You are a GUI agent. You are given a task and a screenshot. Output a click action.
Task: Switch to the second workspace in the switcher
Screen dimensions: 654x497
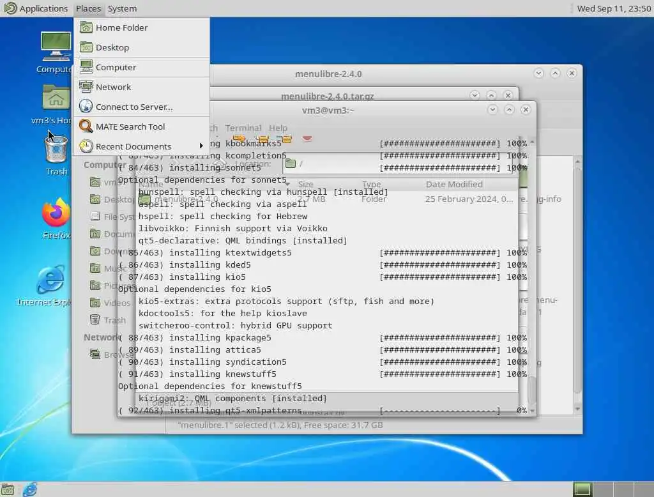coord(603,489)
